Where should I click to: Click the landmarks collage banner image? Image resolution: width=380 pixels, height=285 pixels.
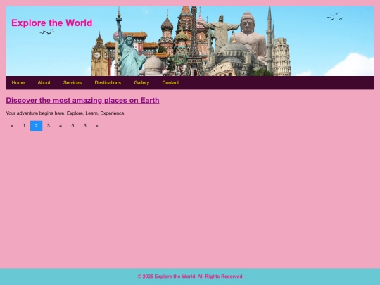tap(190, 41)
